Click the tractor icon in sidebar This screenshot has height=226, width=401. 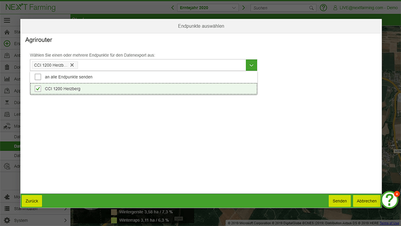pos(7,126)
